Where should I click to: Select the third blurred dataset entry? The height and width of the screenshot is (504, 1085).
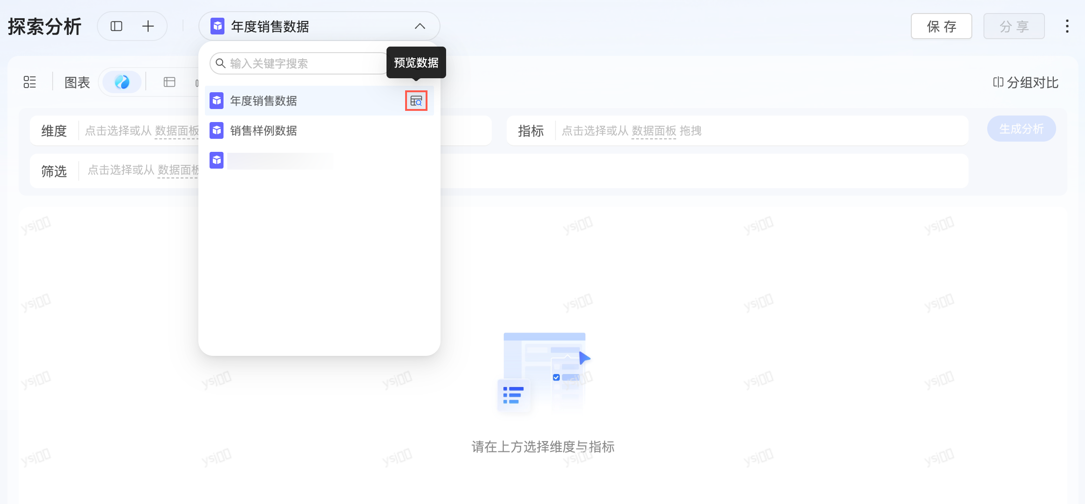coord(279,161)
